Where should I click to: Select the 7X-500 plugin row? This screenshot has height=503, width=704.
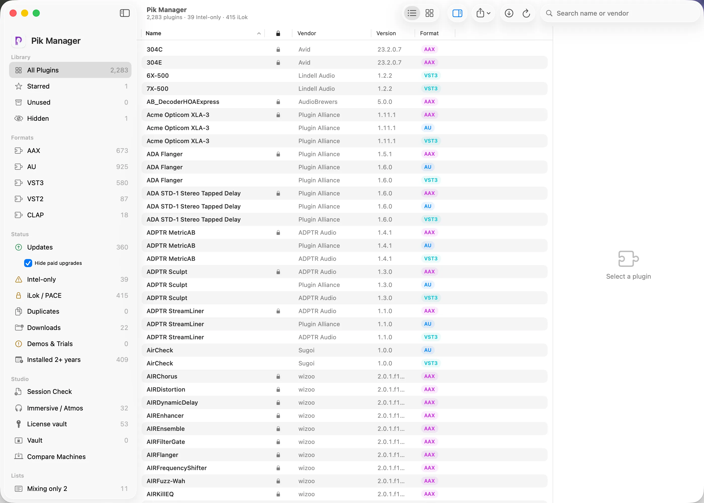[x=344, y=89]
